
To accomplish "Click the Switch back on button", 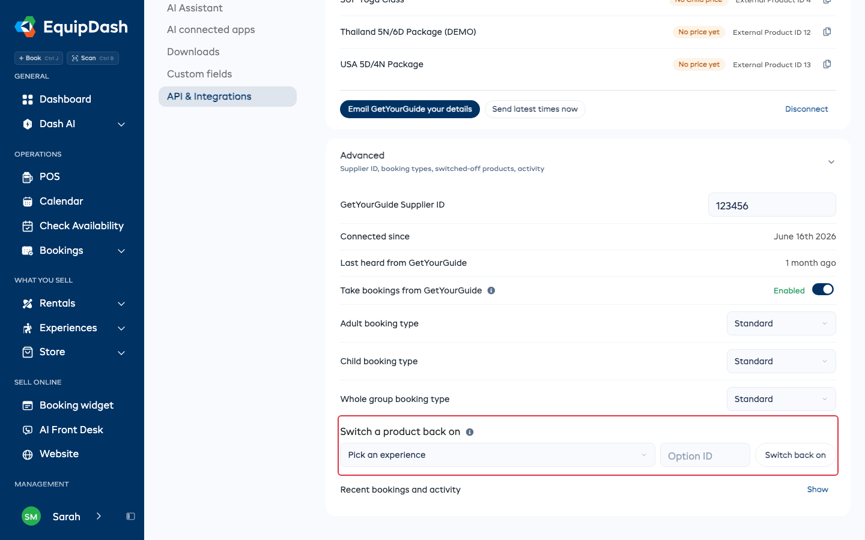I will (x=795, y=455).
